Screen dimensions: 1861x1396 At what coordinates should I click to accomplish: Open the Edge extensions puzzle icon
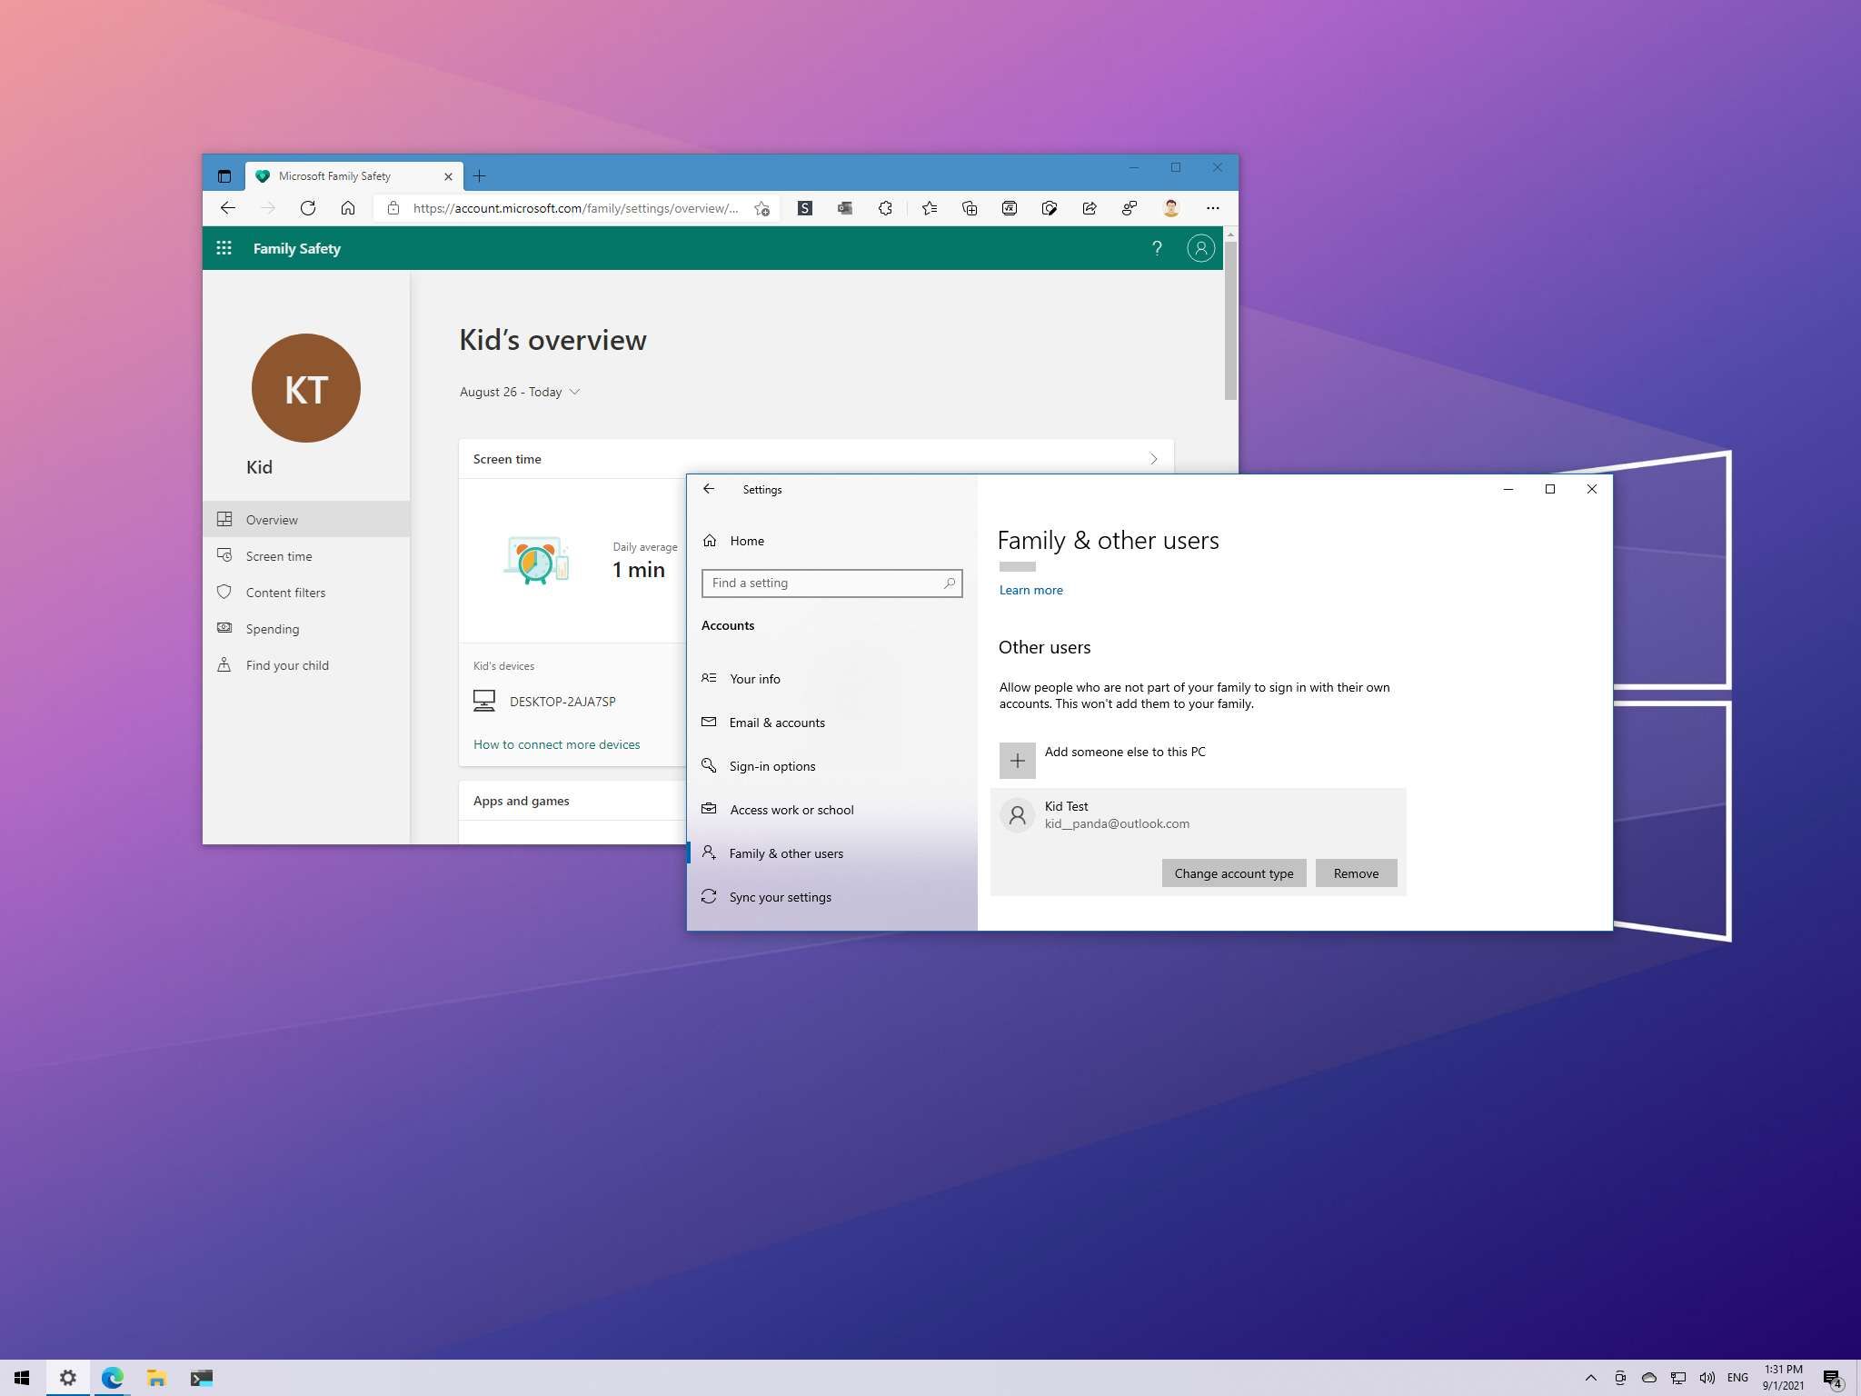tap(885, 208)
